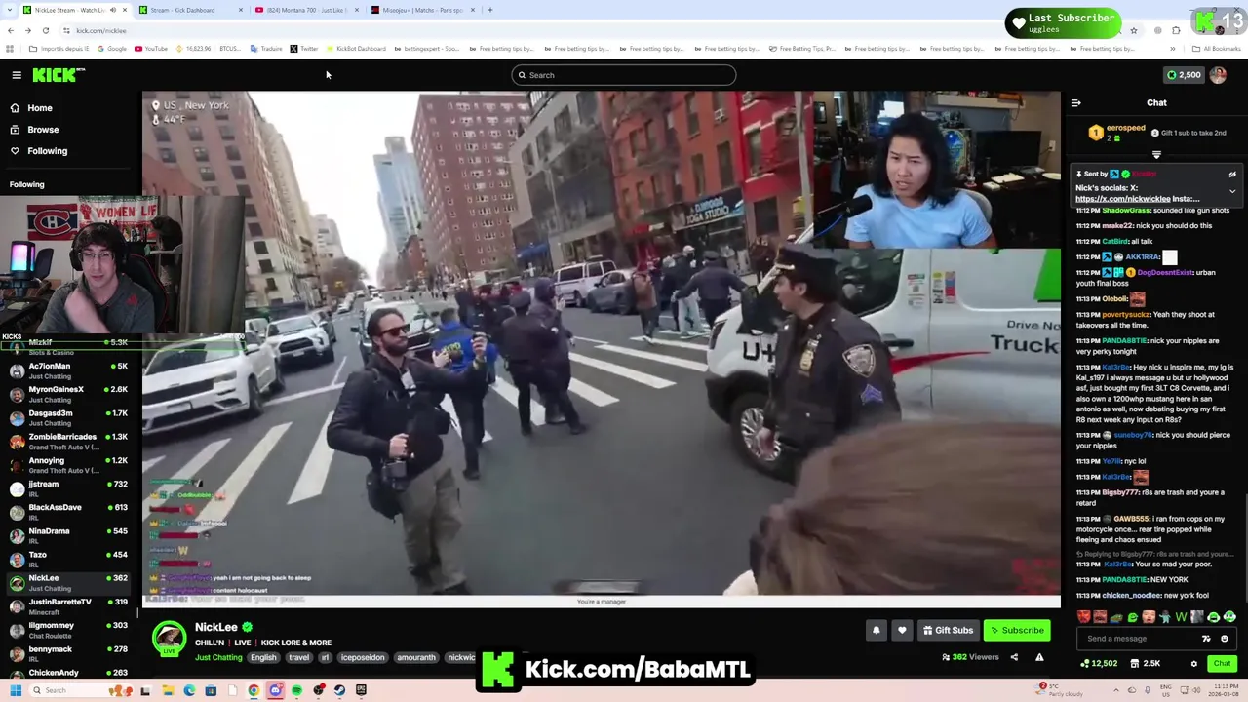Click the English tag

tap(263, 658)
